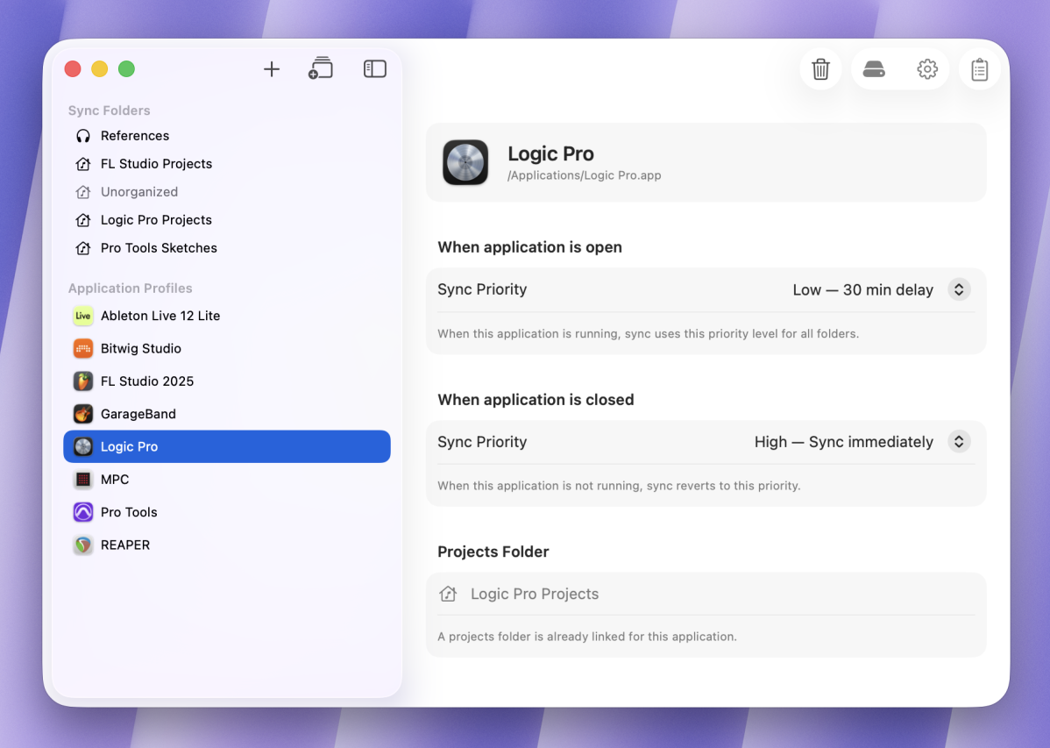Click the 'Low — 30 min delay' value
1050x748 pixels.
click(x=862, y=290)
